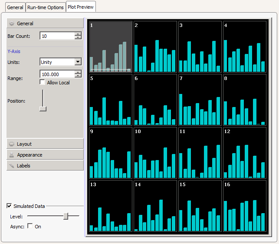The height and width of the screenshot is (244, 279).
Task: Click the Position label
Action: coord(16,101)
